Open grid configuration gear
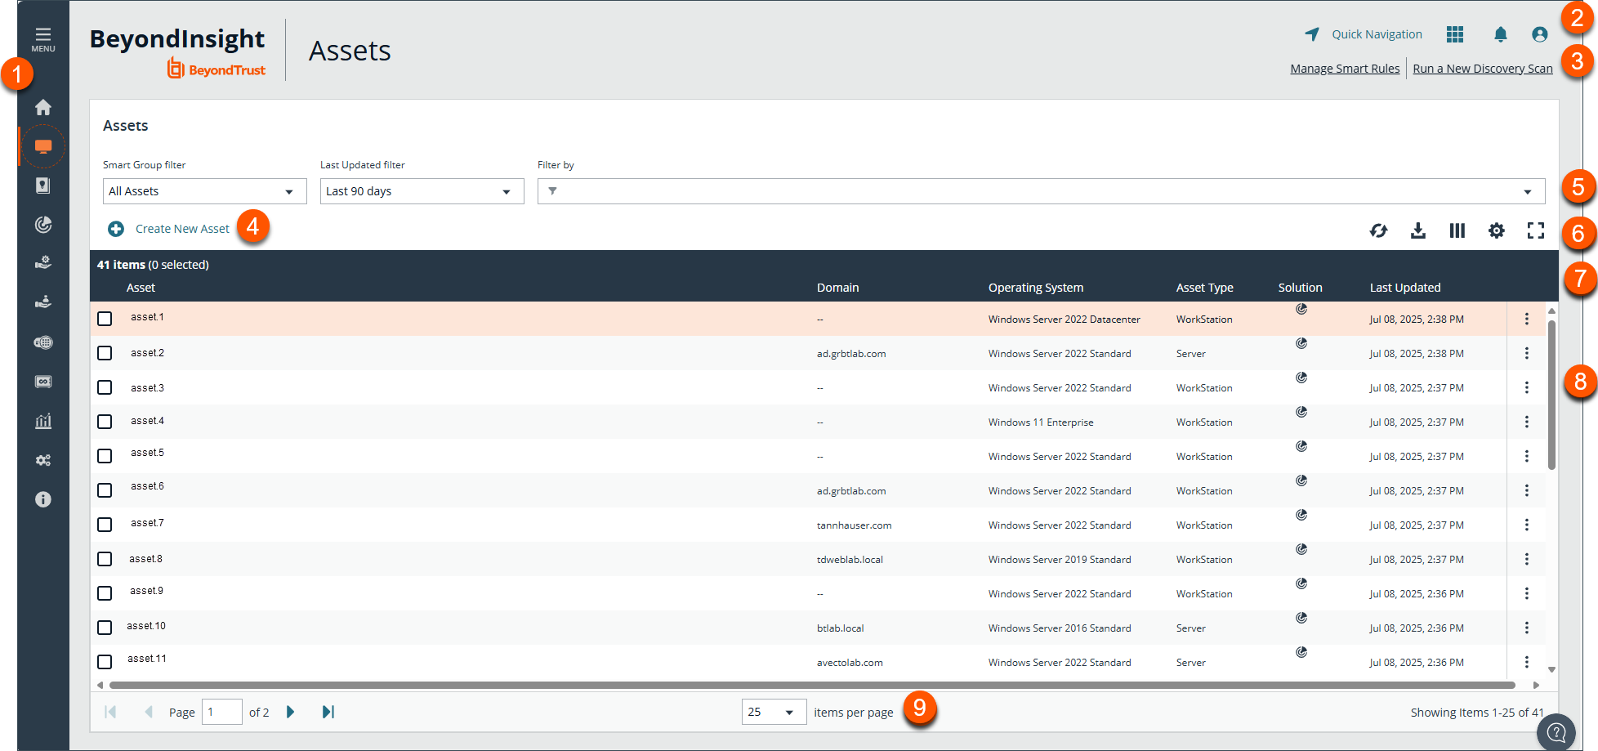This screenshot has width=1598, height=751. 1497,230
